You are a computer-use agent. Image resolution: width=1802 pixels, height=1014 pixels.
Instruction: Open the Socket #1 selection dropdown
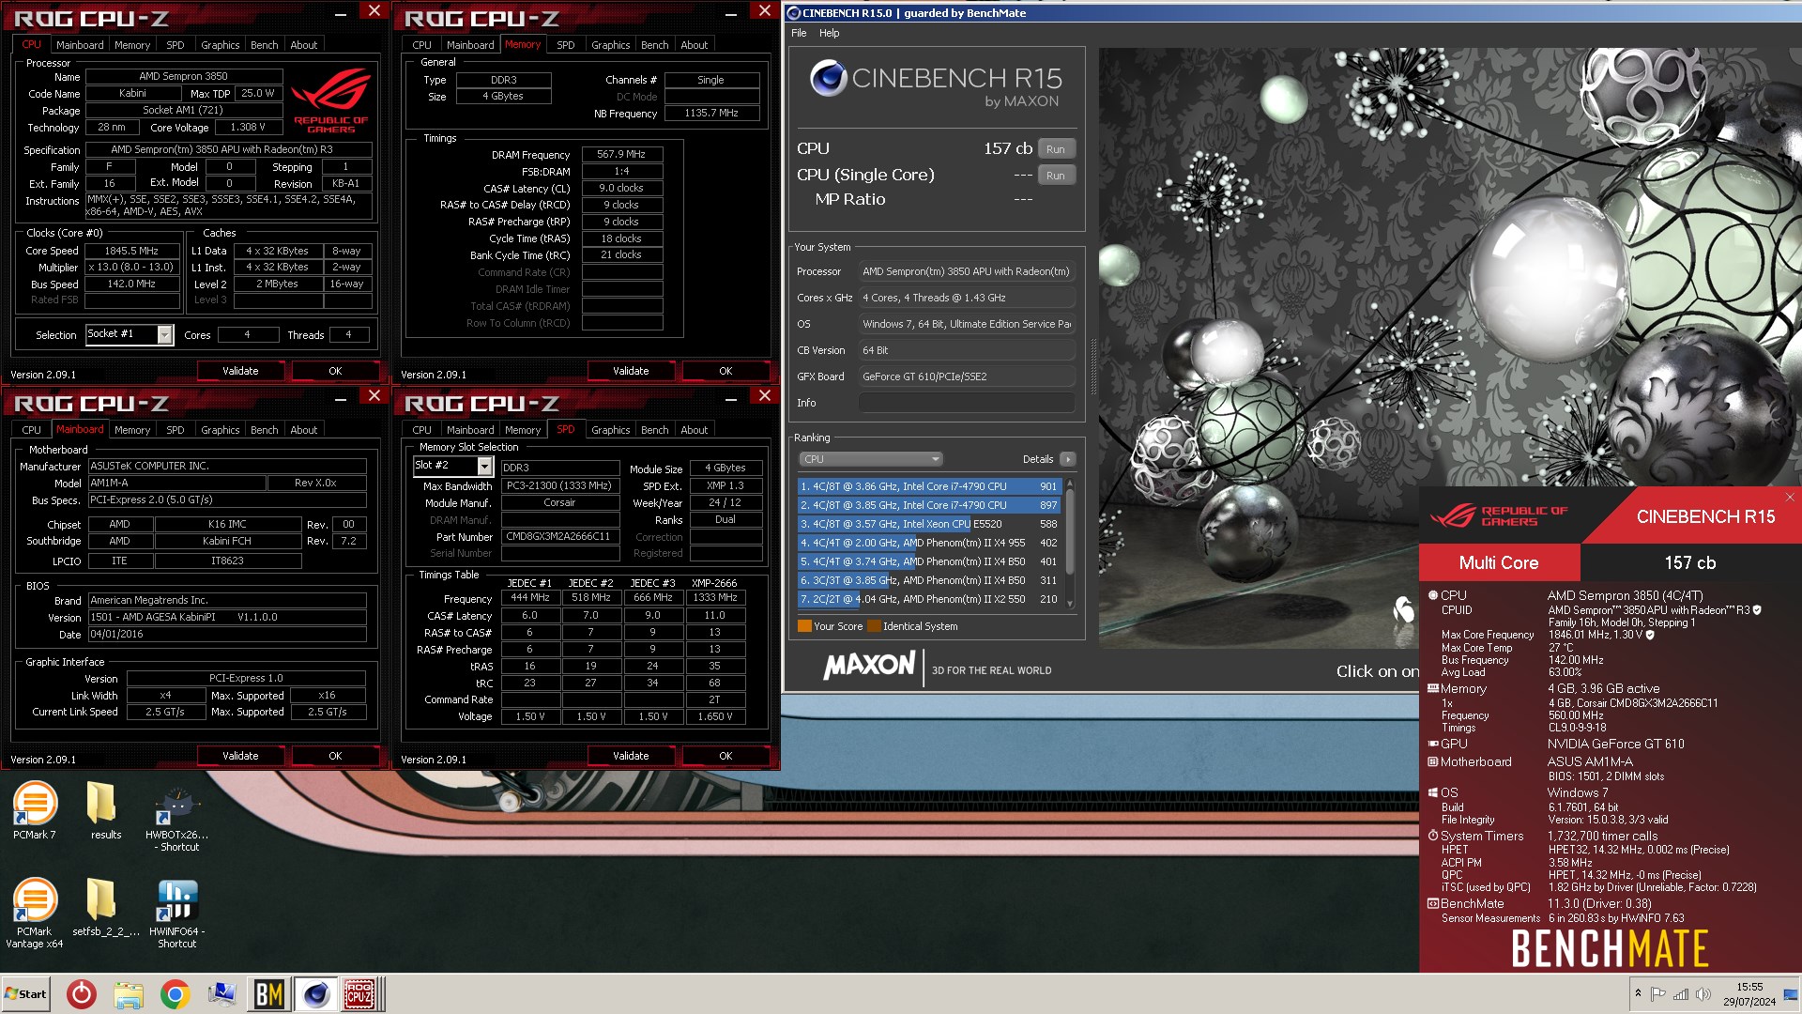coord(165,334)
